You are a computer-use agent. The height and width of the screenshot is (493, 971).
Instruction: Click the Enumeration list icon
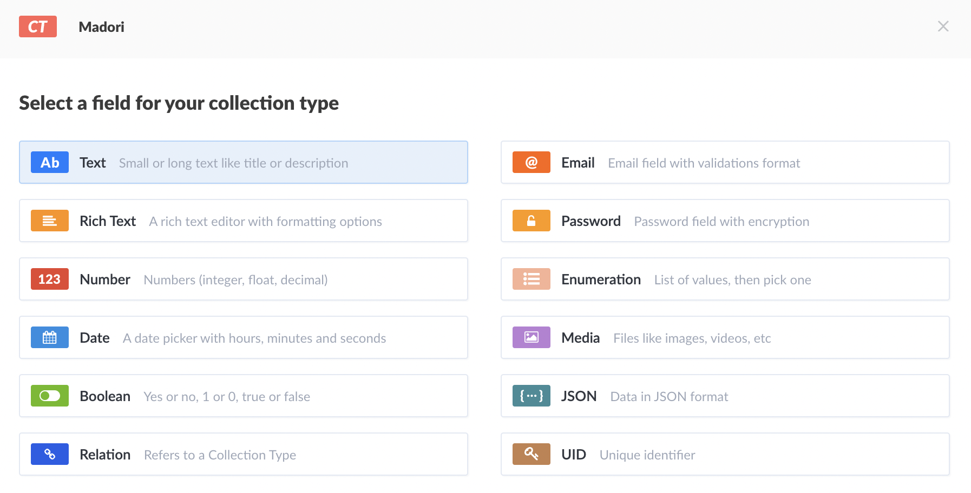pos(531,279)
